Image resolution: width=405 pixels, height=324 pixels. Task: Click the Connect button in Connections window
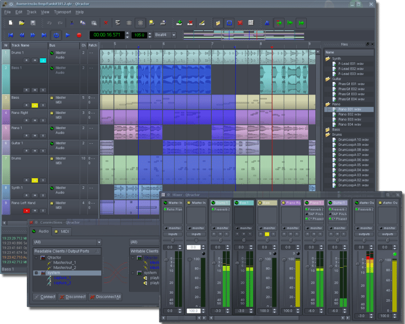[x=45, y=297]
